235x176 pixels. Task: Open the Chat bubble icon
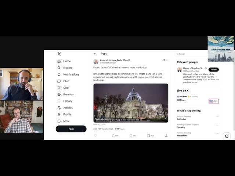tap(59, 81)
